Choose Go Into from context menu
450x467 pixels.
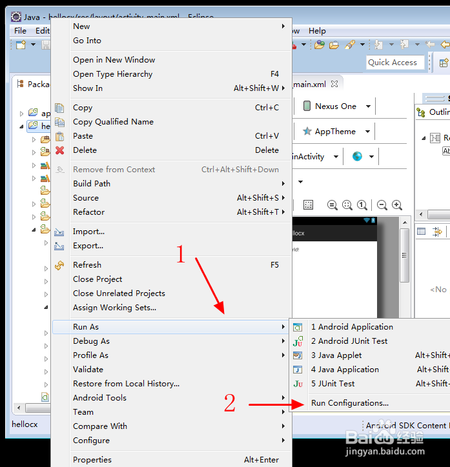pos(172,41)
